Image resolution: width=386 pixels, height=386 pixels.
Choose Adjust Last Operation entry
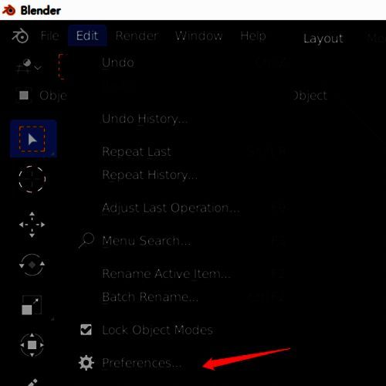tap(171, 208)
